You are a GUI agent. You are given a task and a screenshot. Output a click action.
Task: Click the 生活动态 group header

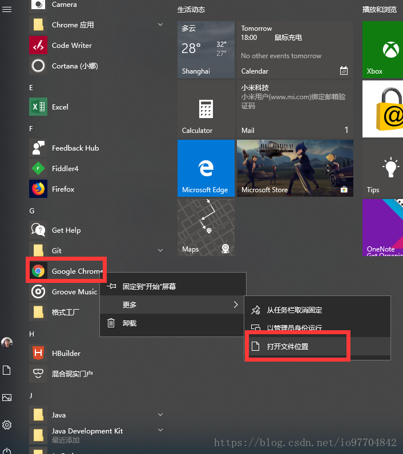(x=191, y=10)
